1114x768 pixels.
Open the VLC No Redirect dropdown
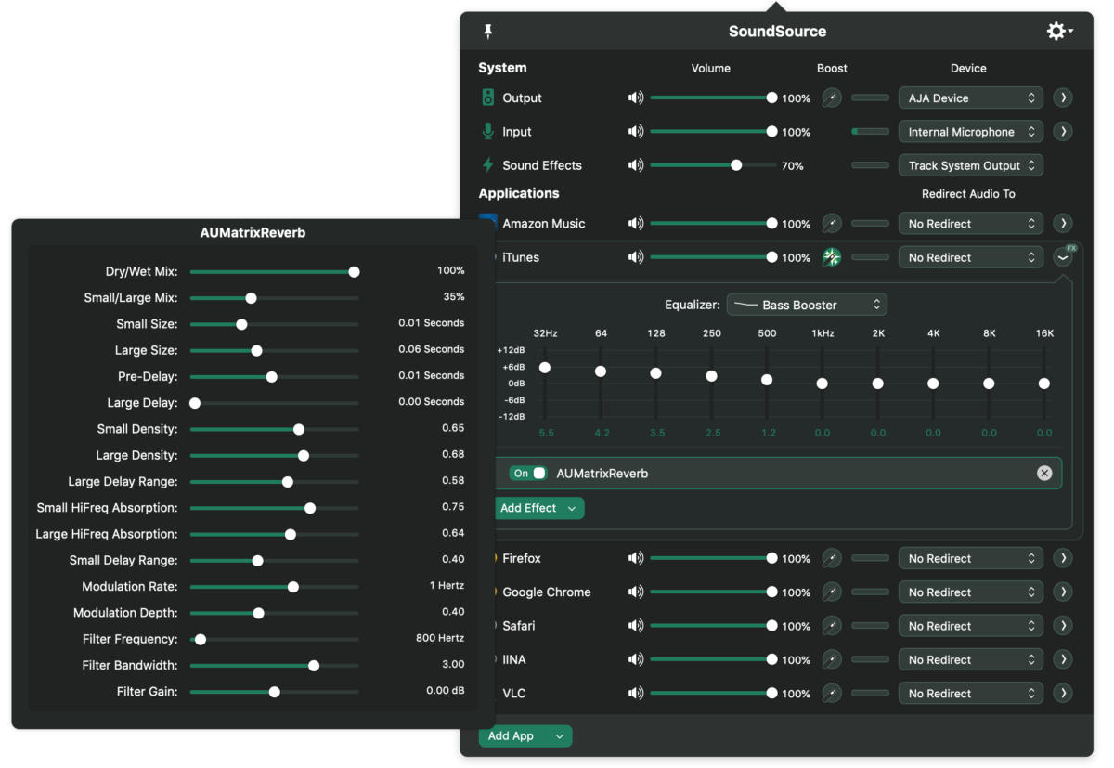point(970,694)
